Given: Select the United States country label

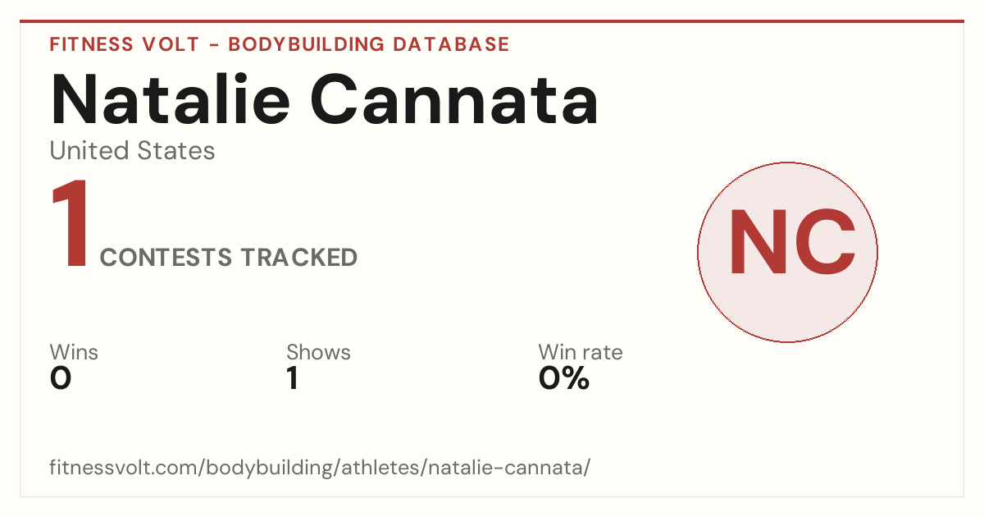Looking at the screenshot, I should (132, 151).
